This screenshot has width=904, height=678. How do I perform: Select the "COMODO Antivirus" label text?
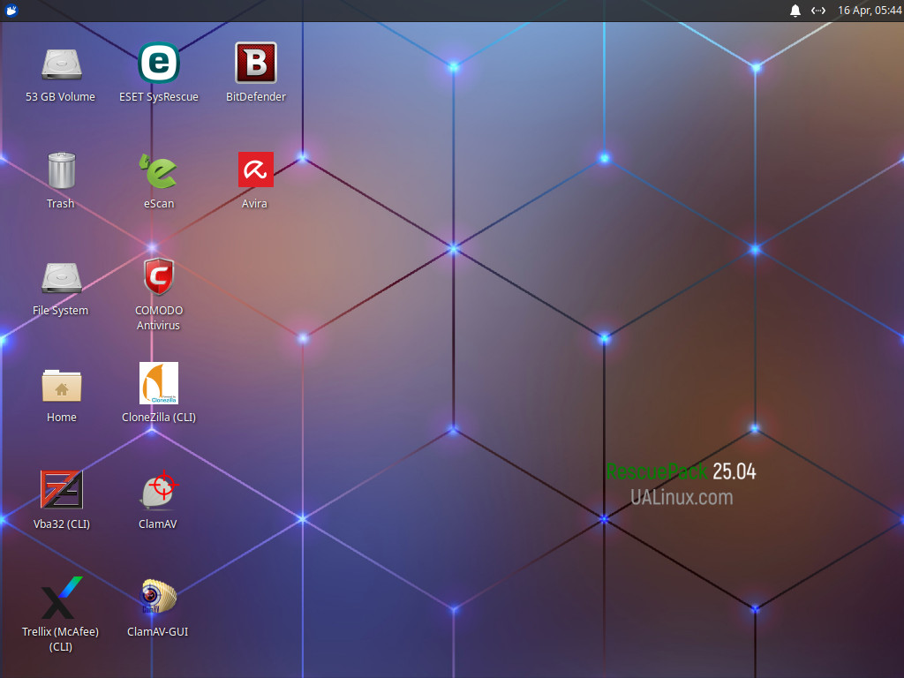(159, 318)
